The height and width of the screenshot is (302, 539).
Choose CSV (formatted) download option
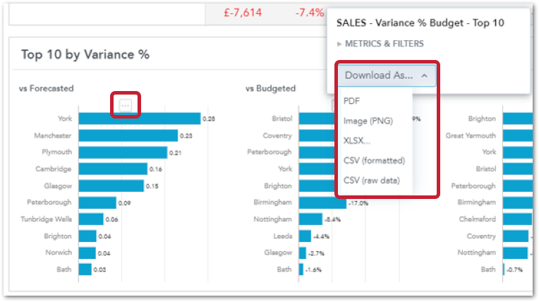374,160
